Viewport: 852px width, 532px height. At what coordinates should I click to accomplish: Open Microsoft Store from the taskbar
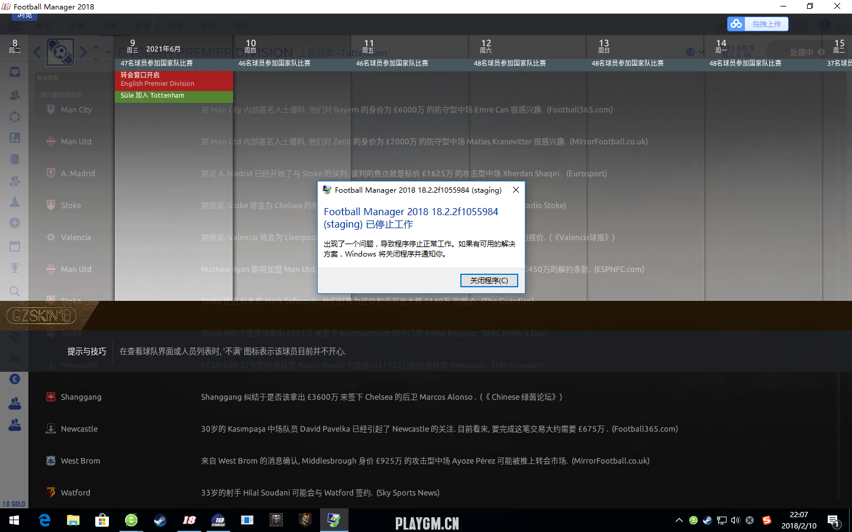102,520
